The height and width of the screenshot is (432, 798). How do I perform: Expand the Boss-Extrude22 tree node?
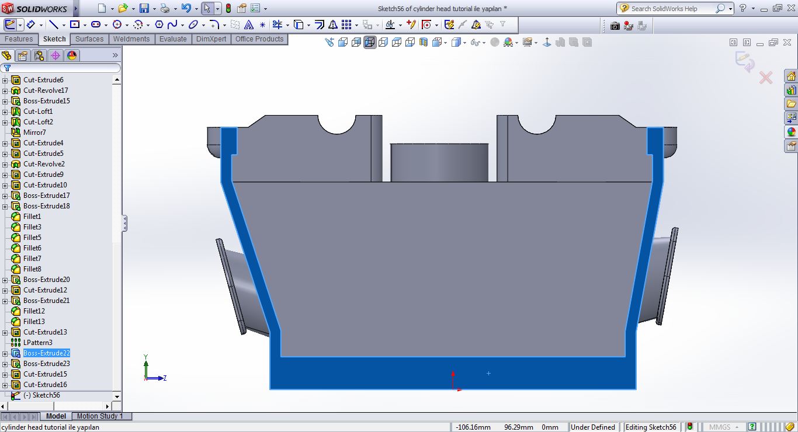[5, 353]
